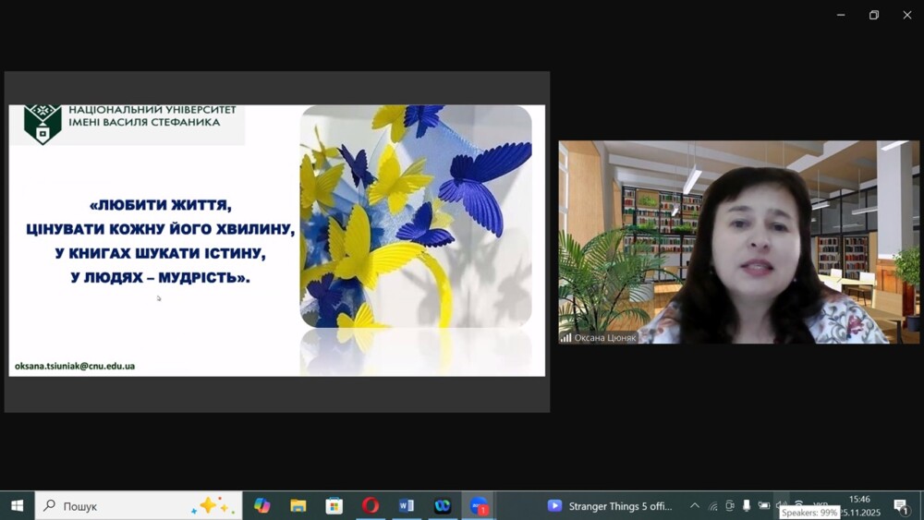
Task: Open the Opera browser taskbar icon
Action: [371, 505]
